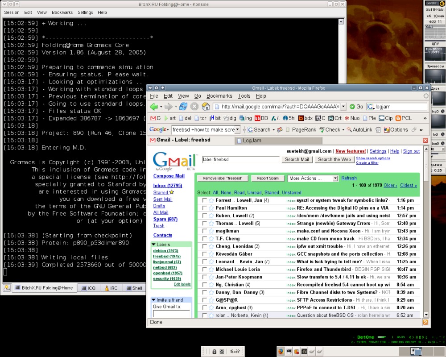Show more bookmarks toolbar chevron

[x=425, y=118]
